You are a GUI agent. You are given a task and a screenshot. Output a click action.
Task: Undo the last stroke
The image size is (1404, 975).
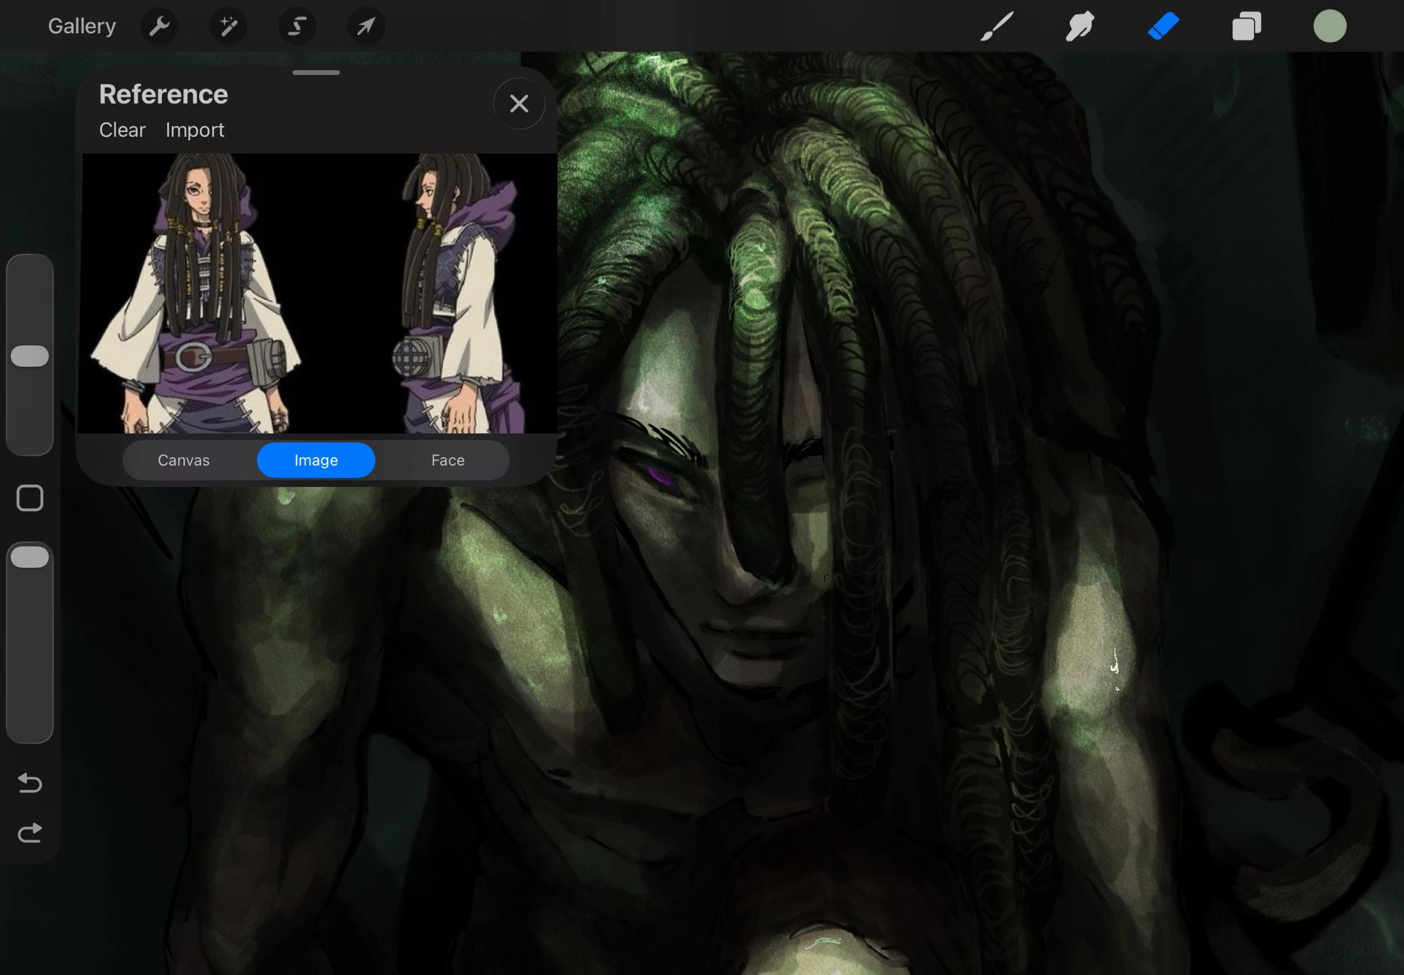[x=30, y=783]
